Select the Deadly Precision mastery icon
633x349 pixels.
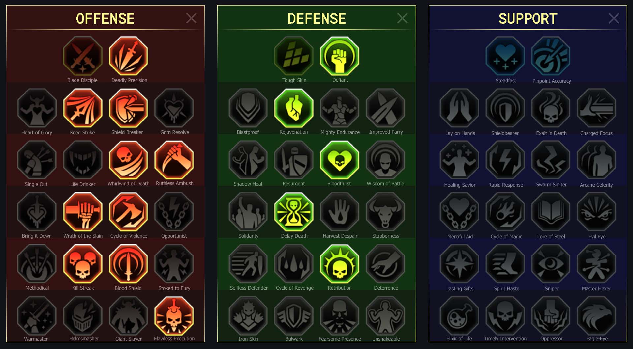point(128,56)
